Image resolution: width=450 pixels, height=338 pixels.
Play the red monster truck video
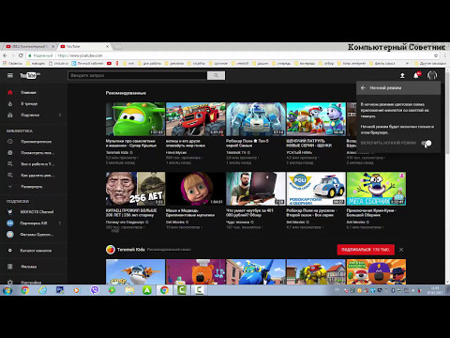click(x=196, y=119)
